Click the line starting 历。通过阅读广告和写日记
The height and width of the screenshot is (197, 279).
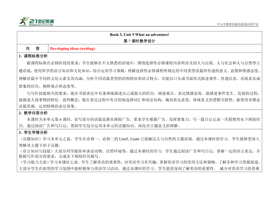pos(100,126)
